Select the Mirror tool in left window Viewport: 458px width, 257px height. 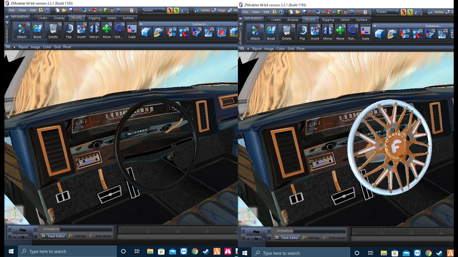(94, 31)
